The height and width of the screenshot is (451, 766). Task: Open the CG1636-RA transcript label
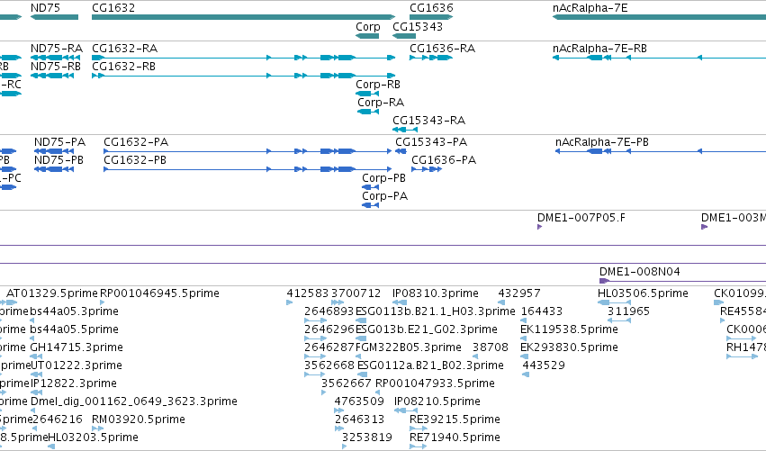(x=443, y=49)
